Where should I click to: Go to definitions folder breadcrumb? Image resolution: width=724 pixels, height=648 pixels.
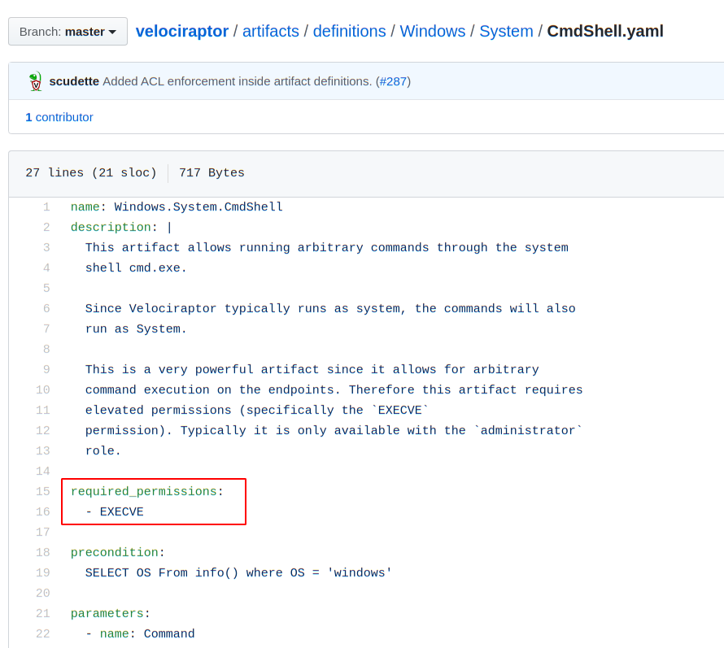(x=349, y=32)
